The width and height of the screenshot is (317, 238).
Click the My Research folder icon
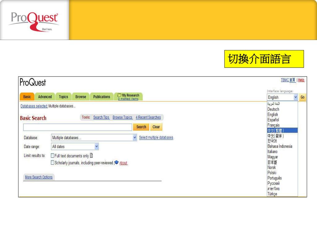point(119,95)
